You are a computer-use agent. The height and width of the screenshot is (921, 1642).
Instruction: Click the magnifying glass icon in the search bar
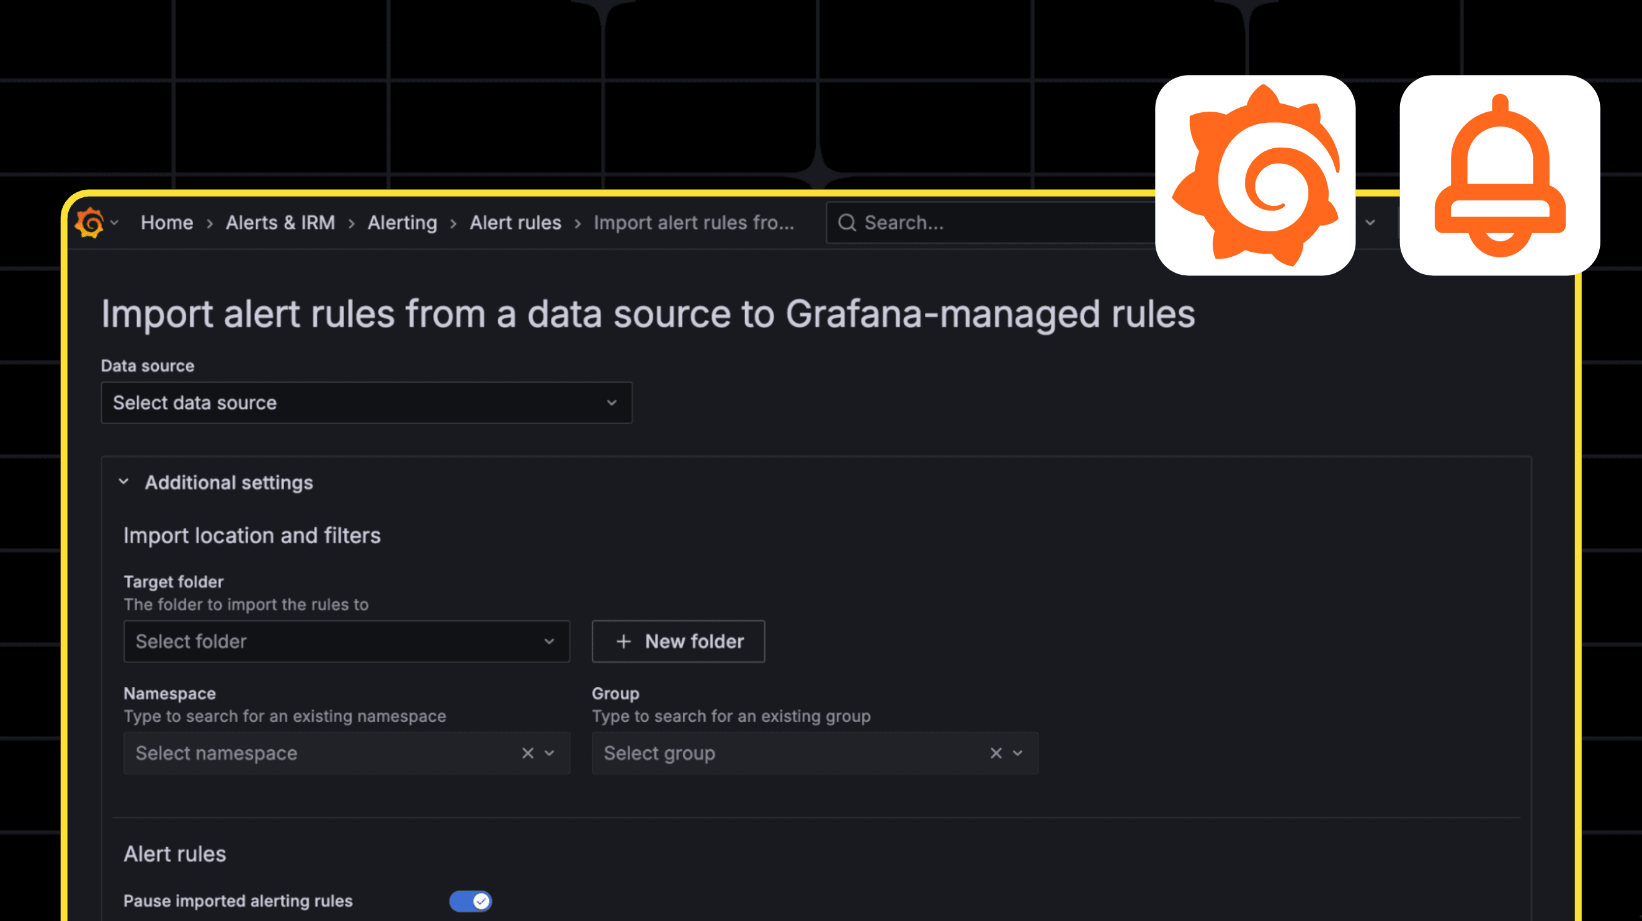click(847, 223)
